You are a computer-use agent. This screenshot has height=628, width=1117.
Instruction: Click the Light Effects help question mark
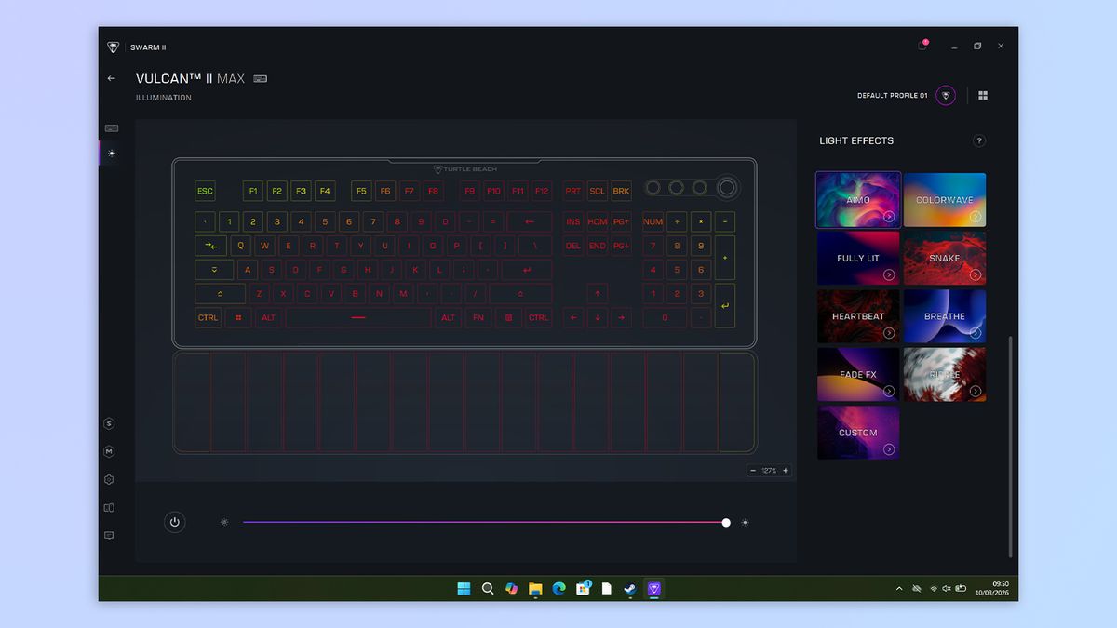point(979,141)
